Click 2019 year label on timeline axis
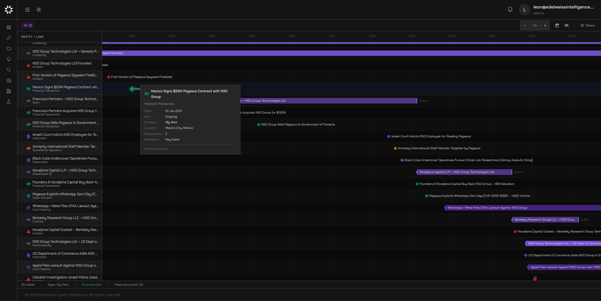Screen dimensions: 601x301 click(412, 36)
